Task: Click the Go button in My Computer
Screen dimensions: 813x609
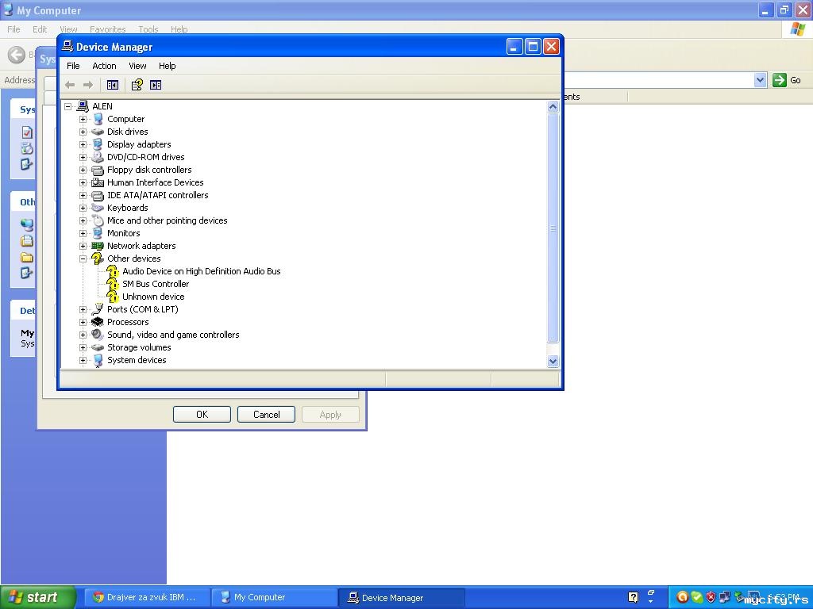Action: click(787, 80)
